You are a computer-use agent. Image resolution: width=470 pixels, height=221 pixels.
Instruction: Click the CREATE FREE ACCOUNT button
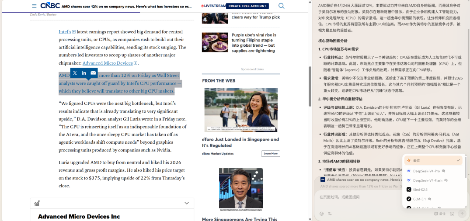(247, 6)
